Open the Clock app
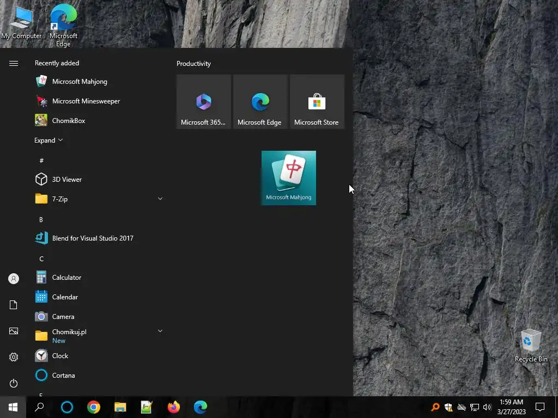Viewport: 558px width, 418px height. click(x=100, y=356)
